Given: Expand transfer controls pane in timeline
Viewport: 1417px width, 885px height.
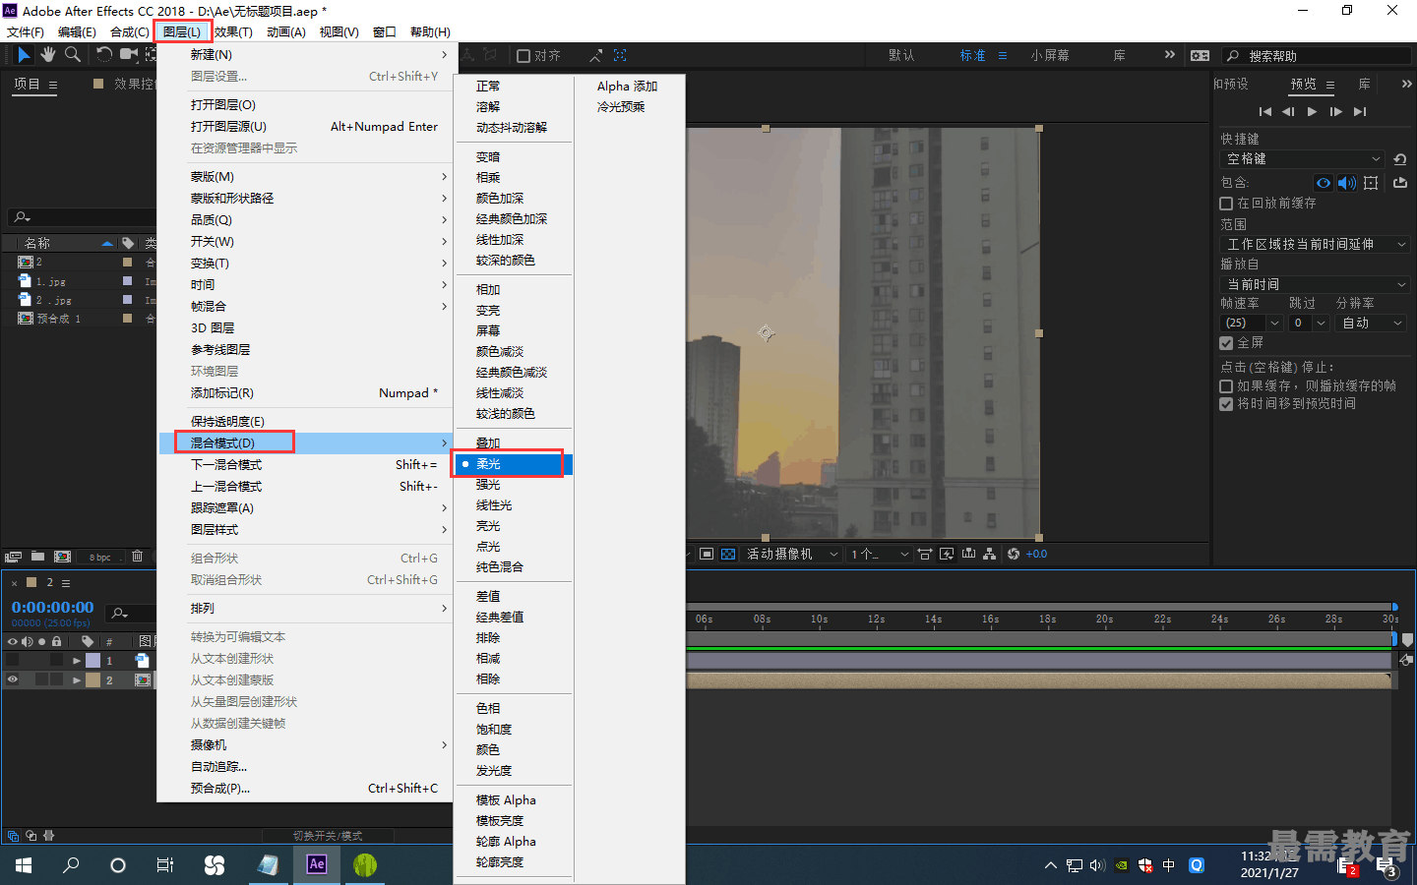Looking at the screenshot, I should pos(31,836).
